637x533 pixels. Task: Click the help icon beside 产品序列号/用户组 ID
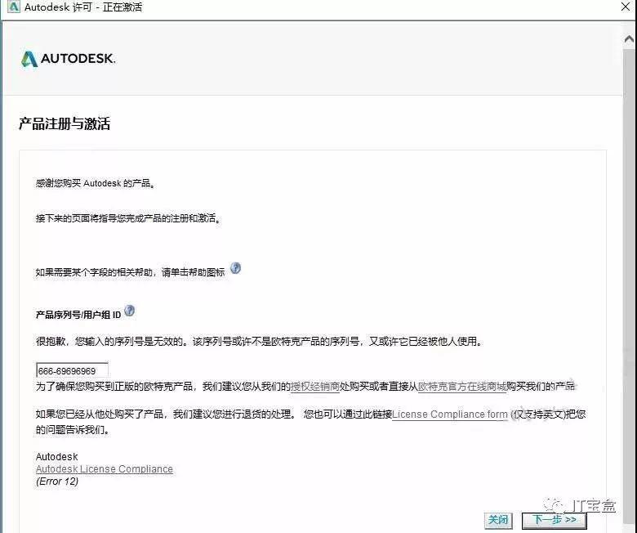click(129, 311)
